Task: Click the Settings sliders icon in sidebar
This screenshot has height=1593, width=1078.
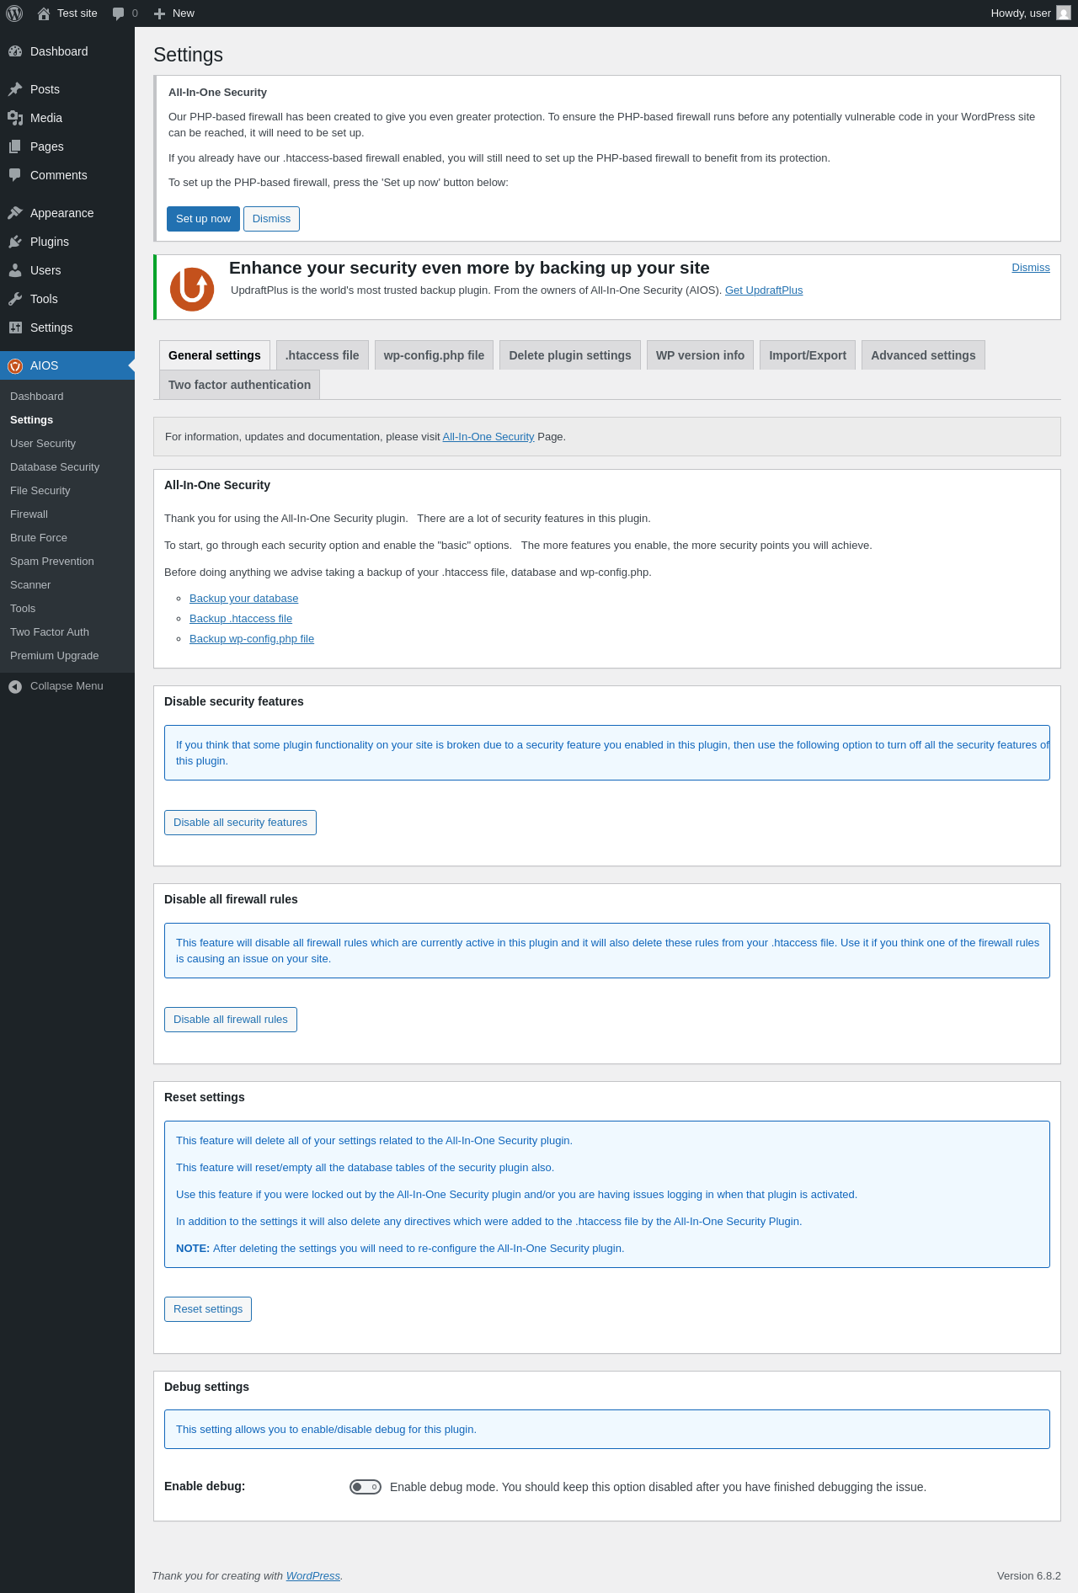Action: click(15, 328)
